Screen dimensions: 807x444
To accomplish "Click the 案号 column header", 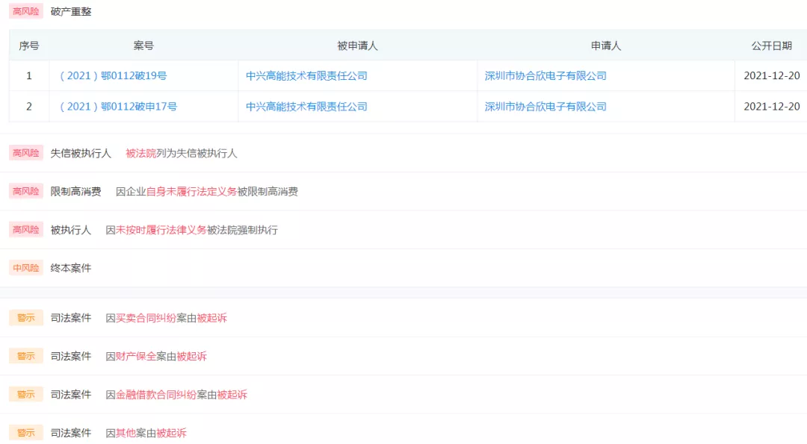I will (143, 46).
